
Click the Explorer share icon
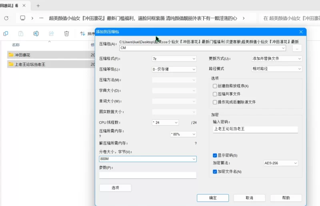(51, 34)
